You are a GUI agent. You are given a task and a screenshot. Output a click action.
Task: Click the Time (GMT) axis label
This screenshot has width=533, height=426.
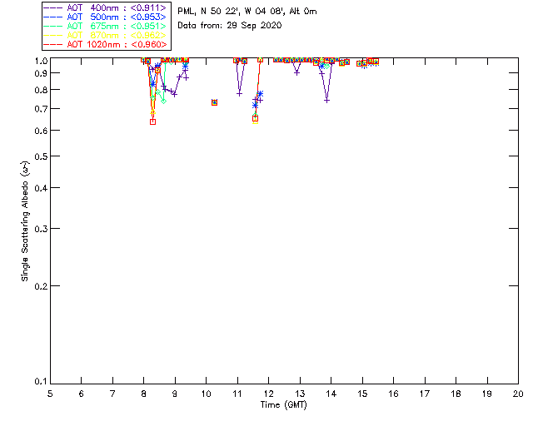(x=283, y=405)
